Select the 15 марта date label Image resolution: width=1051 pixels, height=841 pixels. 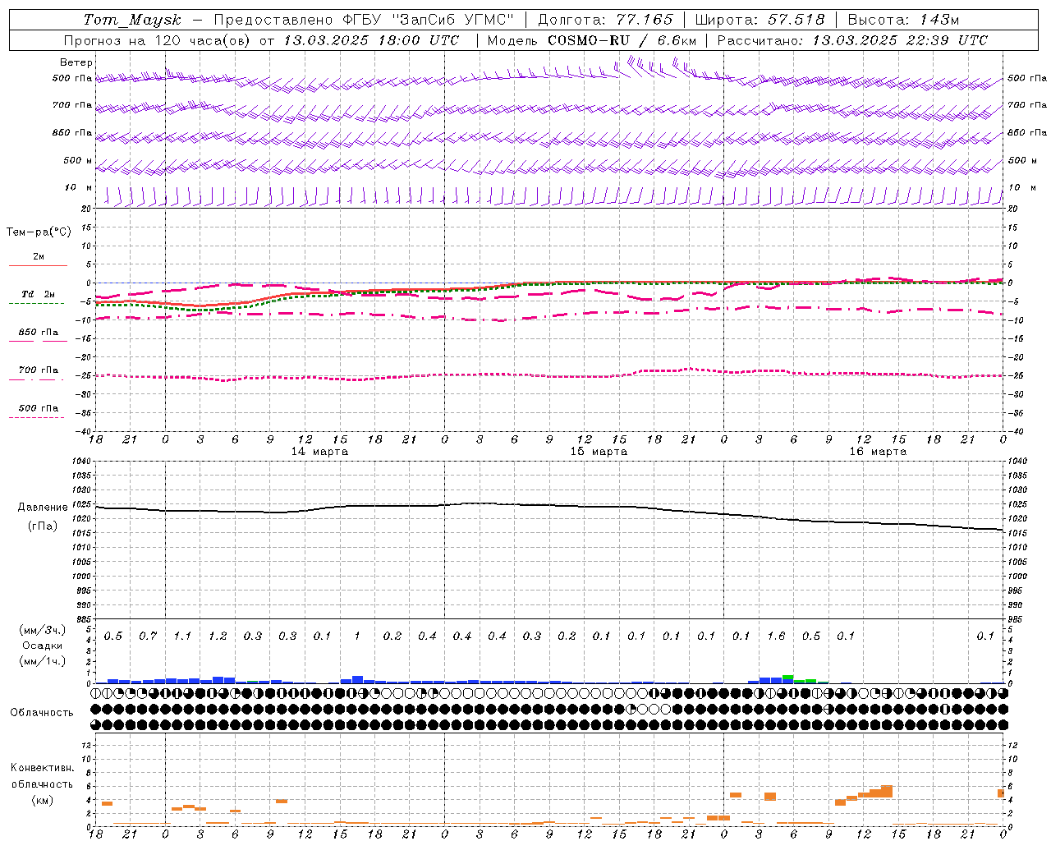point(599,452)
